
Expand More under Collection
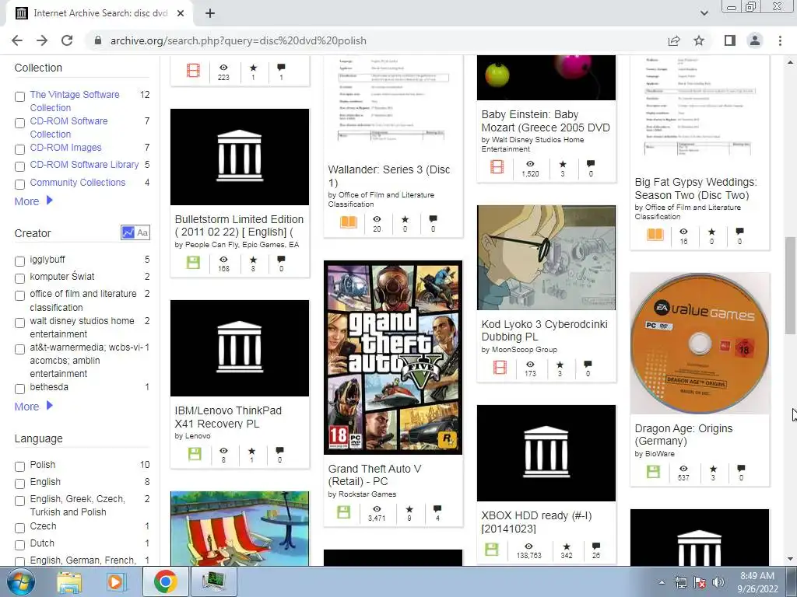tap(33, 201)
